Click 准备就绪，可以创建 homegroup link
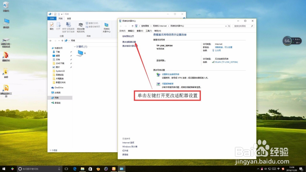Screen dimensions: 306x172 [223, 47]
